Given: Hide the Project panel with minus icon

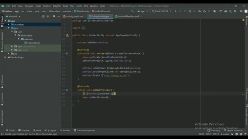Looking at the screenshot, I should (59, 16).
